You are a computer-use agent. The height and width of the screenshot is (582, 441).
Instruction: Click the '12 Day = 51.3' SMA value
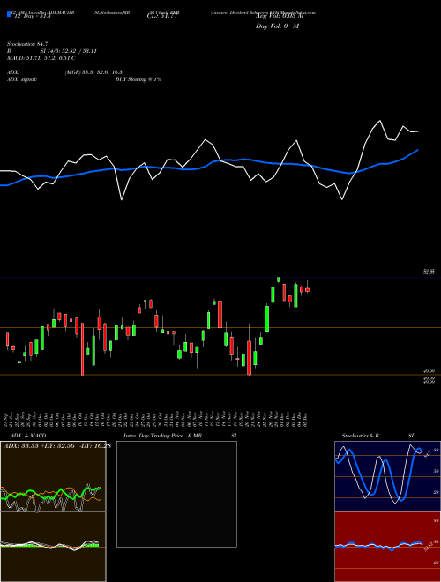point(31,16)
